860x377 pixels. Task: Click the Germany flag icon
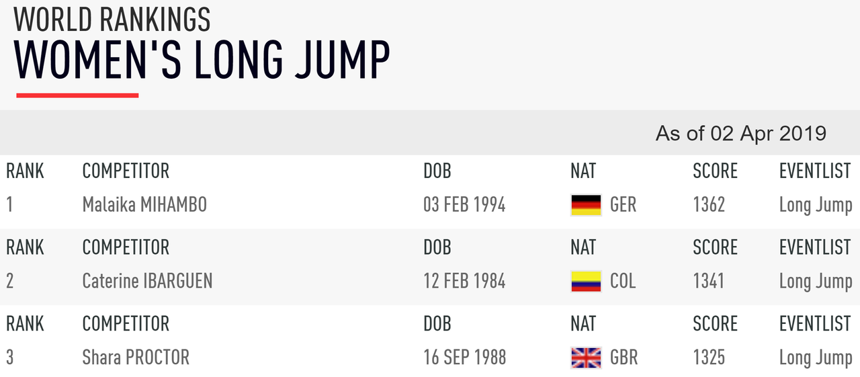pos(586,205)
